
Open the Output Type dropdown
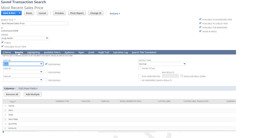pyautogui.click(x=184, y=64)
